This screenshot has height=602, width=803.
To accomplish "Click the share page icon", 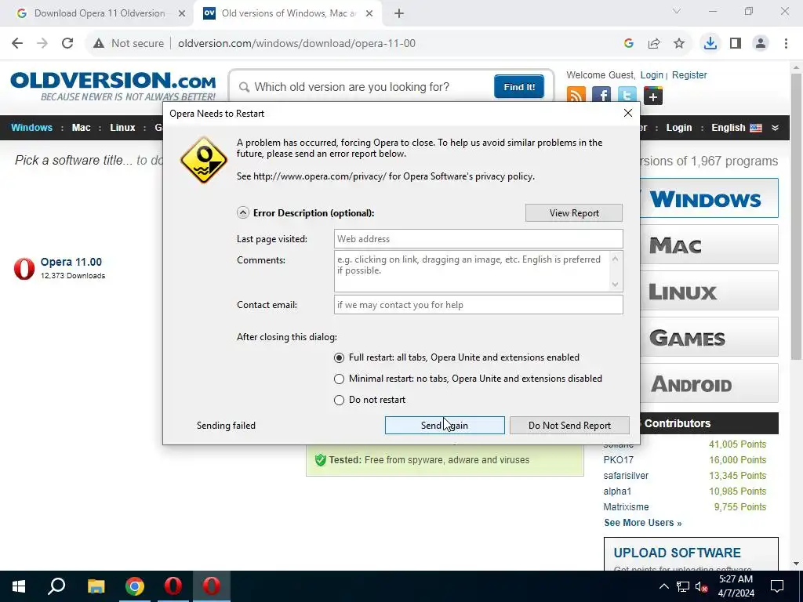I will pos(654,44).
